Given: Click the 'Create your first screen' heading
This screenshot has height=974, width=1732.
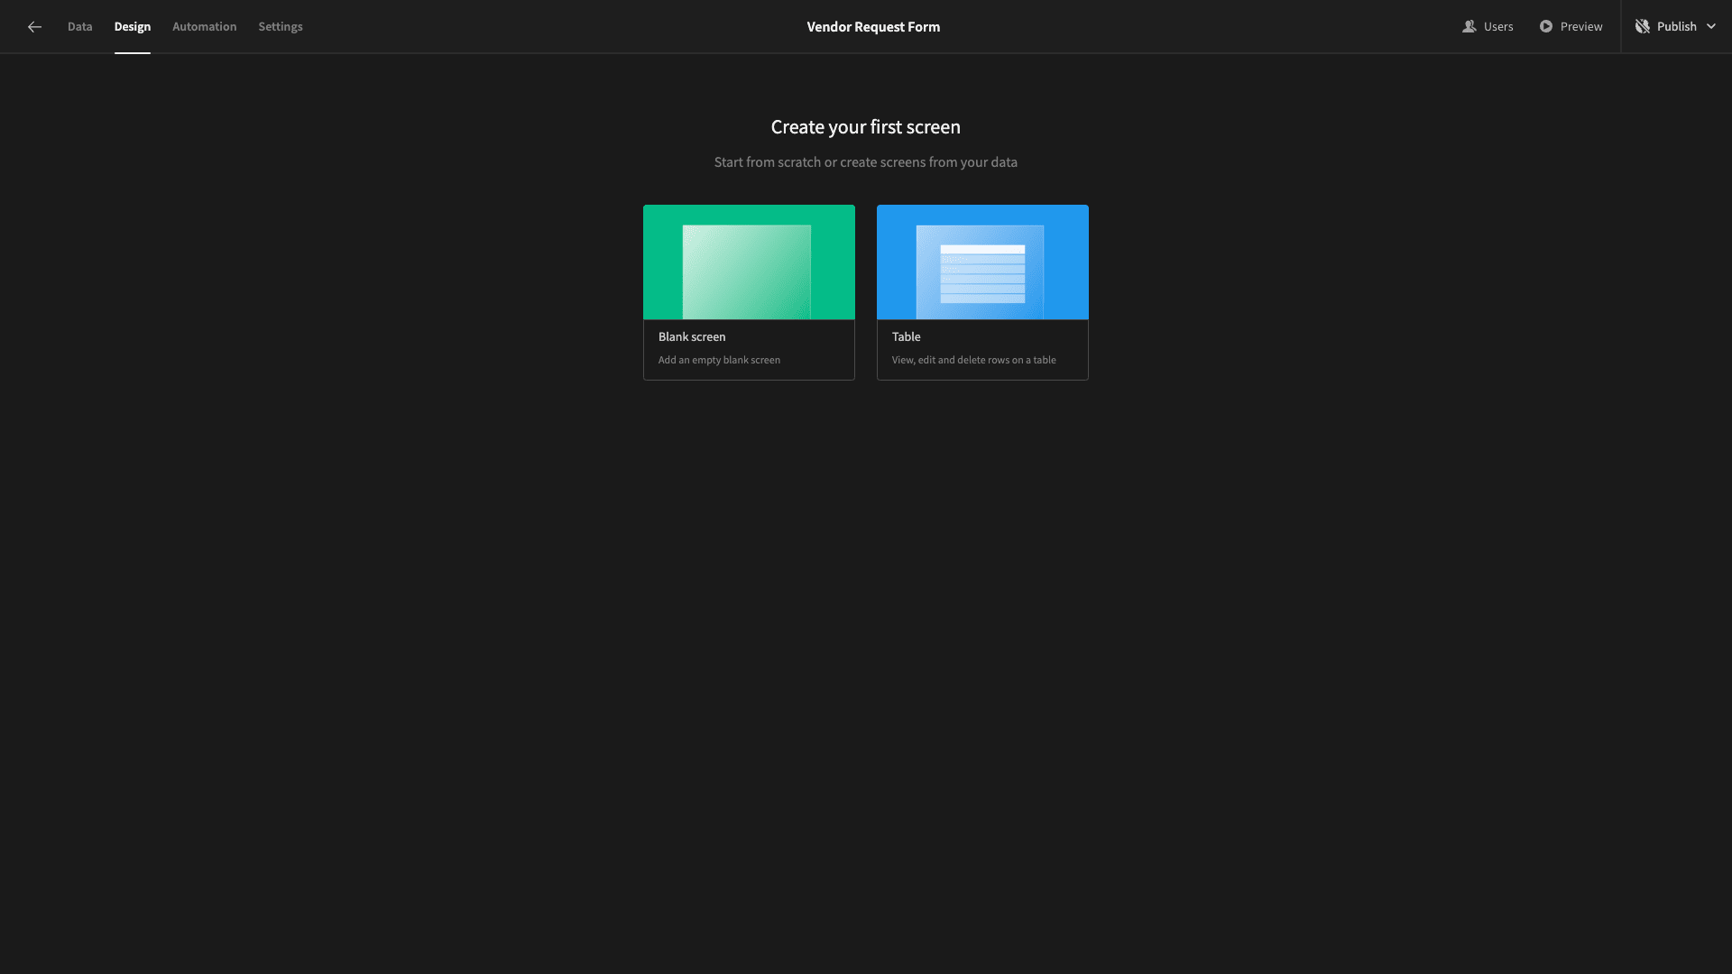Looking at the screenshot, I should 866,127.
